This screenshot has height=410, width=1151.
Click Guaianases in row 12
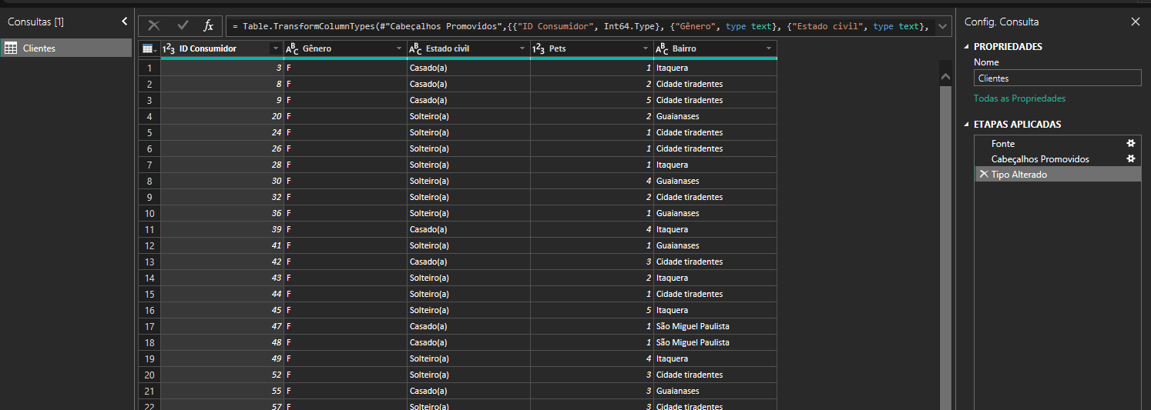[x=715, y=245]
